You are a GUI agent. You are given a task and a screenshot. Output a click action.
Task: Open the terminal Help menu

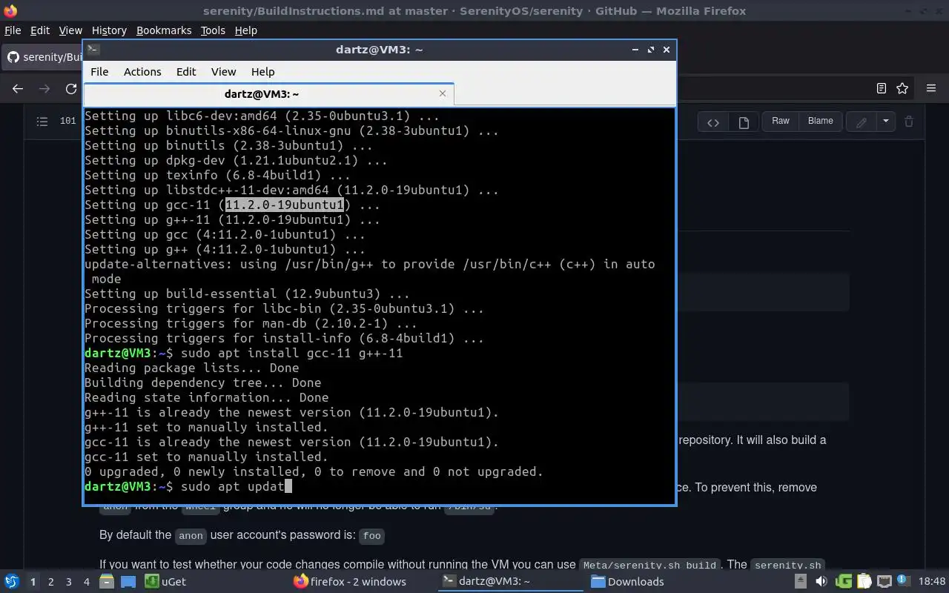[262, 72]
